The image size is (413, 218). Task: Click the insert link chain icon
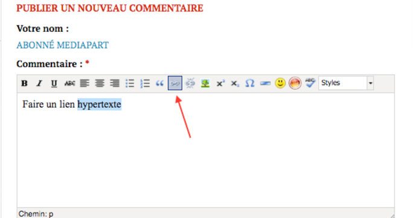pos(175,83)
